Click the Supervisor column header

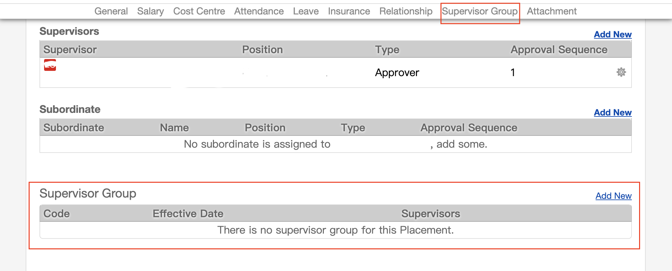click(70, 50)
